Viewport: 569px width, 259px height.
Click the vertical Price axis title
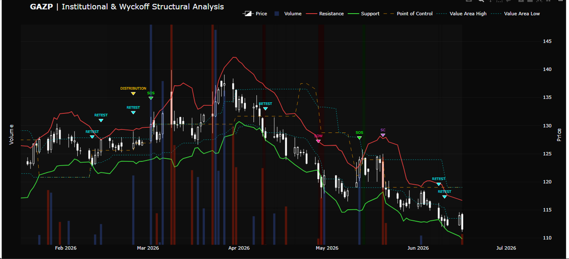point(560,135)
